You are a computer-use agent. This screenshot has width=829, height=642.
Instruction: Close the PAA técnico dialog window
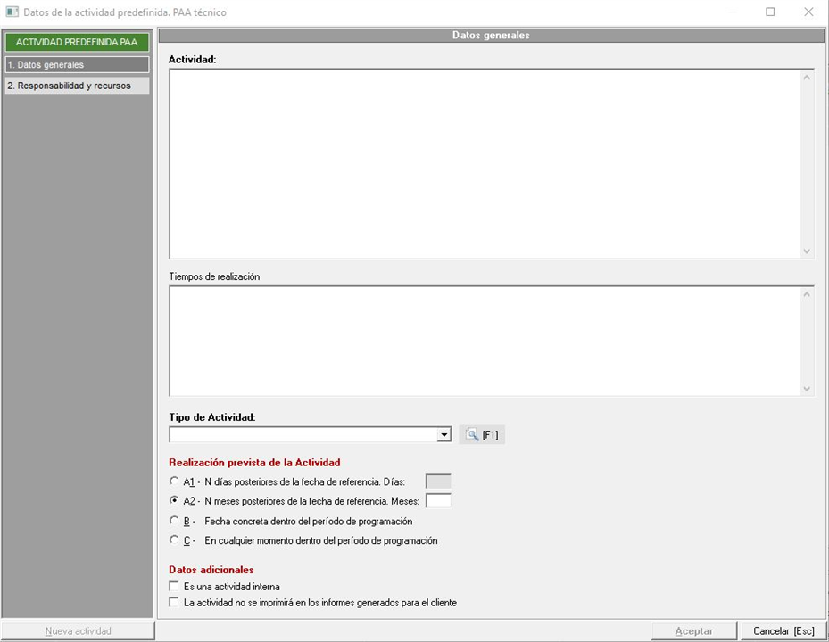pyautogui.click(x=808, y=12)
